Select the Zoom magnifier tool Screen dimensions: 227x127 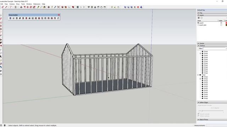pos(55,7)
